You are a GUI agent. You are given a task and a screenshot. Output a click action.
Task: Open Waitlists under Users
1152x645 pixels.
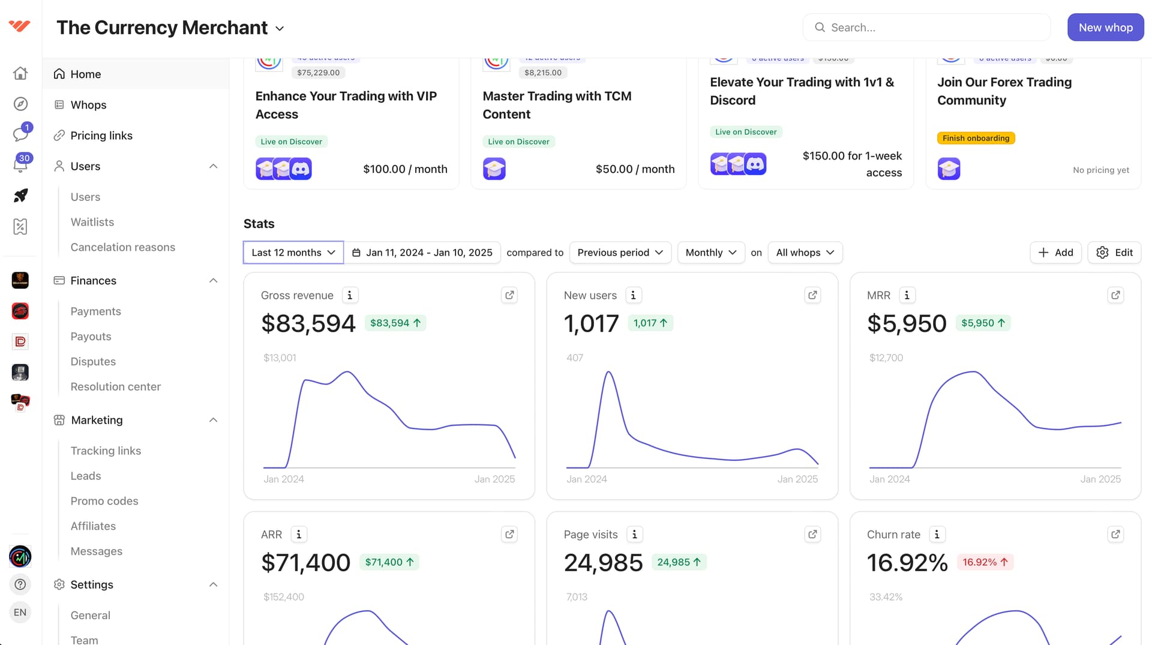pos(92,222)
